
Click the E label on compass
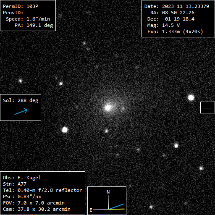pos(91,210)
